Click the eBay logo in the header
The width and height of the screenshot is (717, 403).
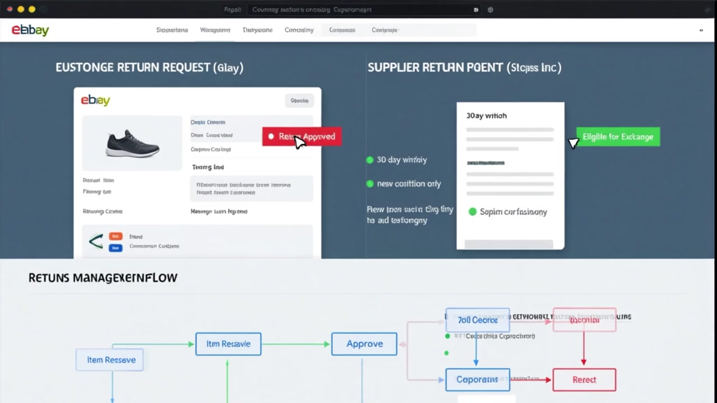click(x=30, y=30)
